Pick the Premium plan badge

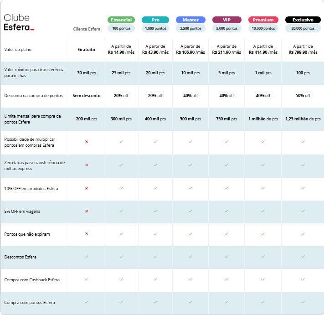click(x=263, y=20)
